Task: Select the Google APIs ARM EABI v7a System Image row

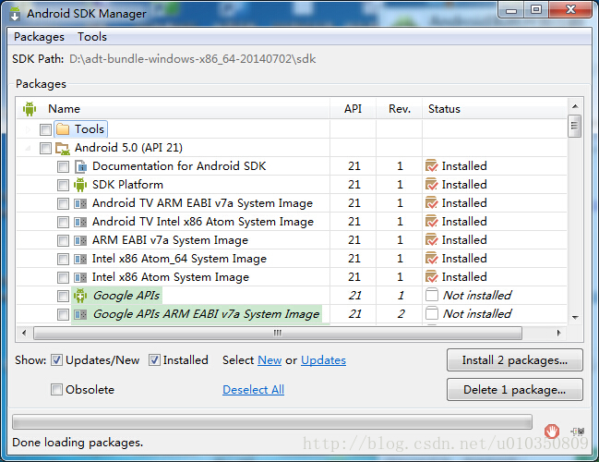Action: pyautogui.click(x=292, y=314)
